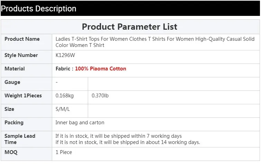
Task: Click the Size row label
Action: click(9, 109)
